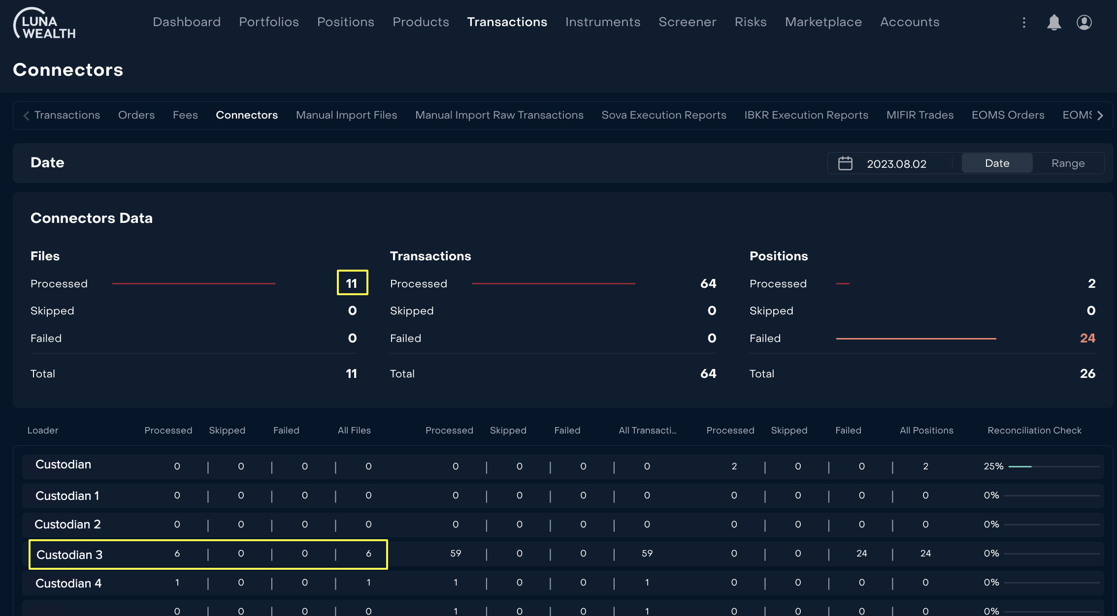The width and height of the screenshot is (1117, 616).
Task: Select the Custodian row
Action: click(562, 466)
